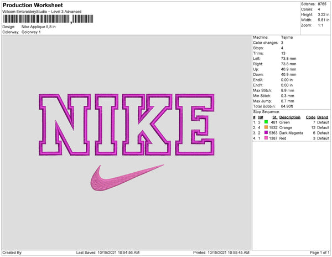The image size is (332, 257).
Task: Click the Max Stitch value 8.9 mm
Action: tap(288, 90)
